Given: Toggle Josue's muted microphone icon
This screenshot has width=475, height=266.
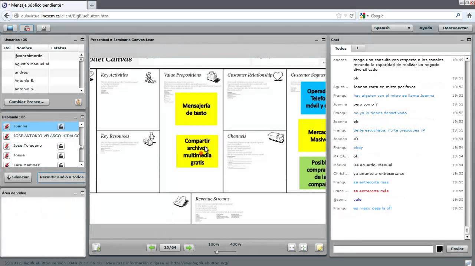Looking at the screenshot, I should (6, 155).
